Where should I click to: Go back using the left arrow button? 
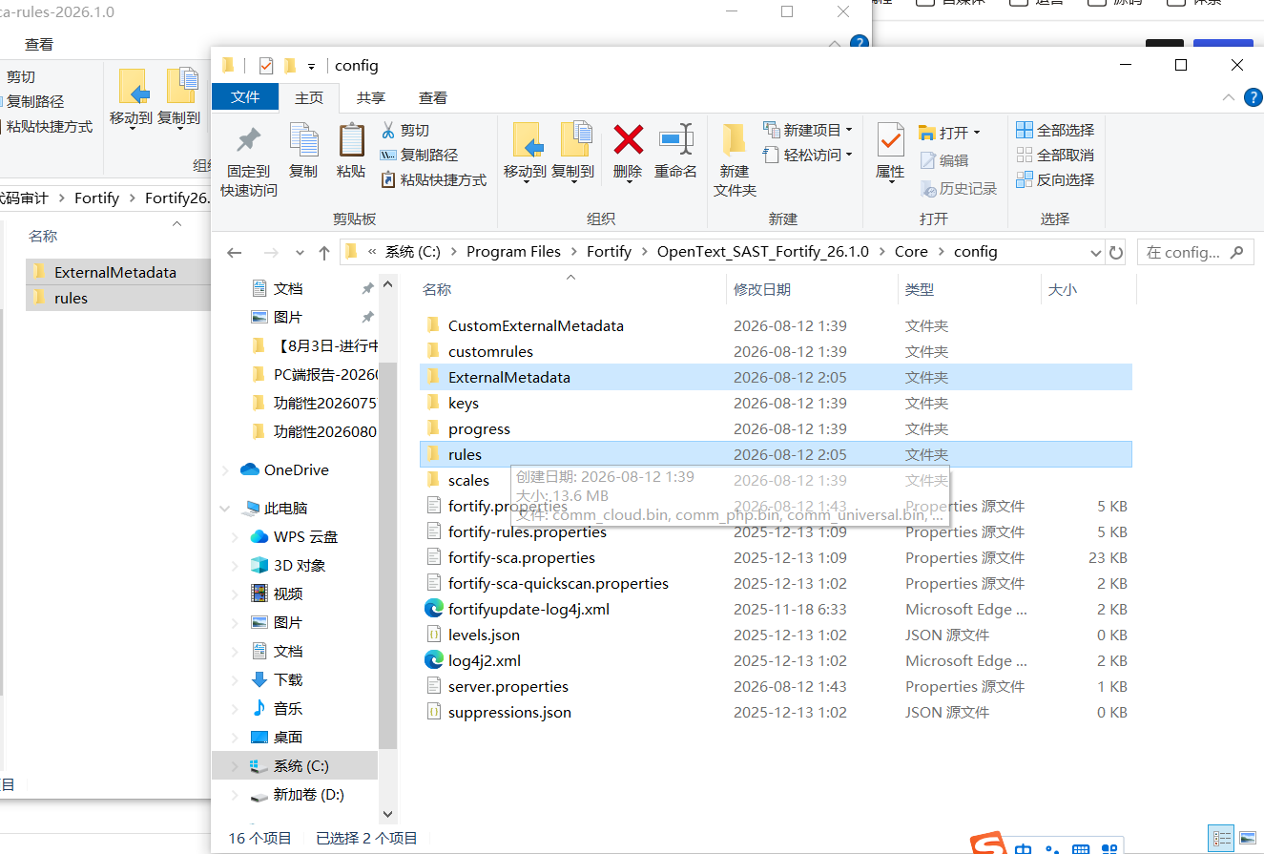click(x=235, y=252)
